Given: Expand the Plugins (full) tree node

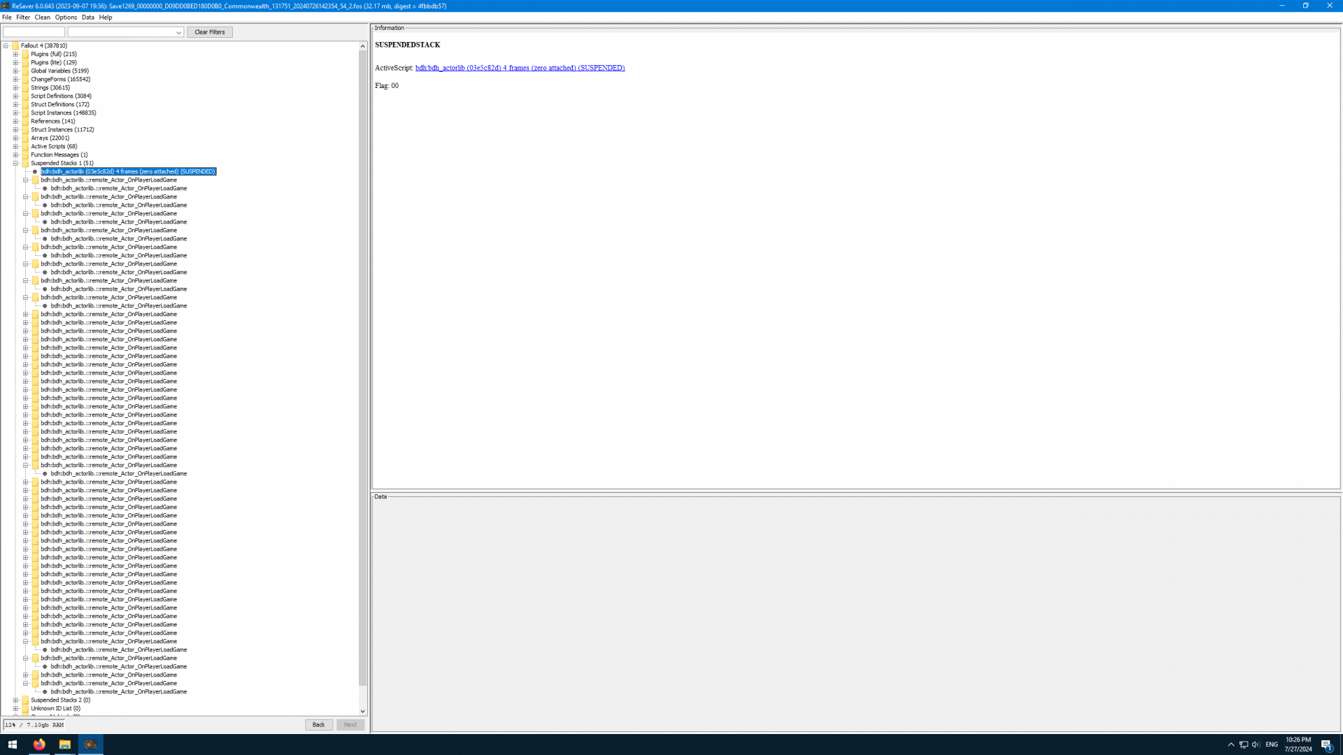Looking at the screenshot, I should click(x=15, y=54).
